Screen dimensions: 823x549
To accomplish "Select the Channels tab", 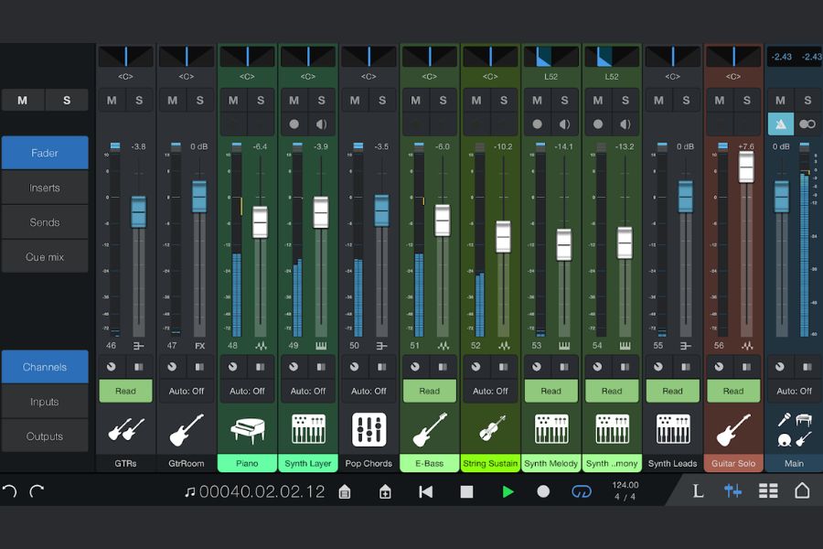I will point(45,367).
